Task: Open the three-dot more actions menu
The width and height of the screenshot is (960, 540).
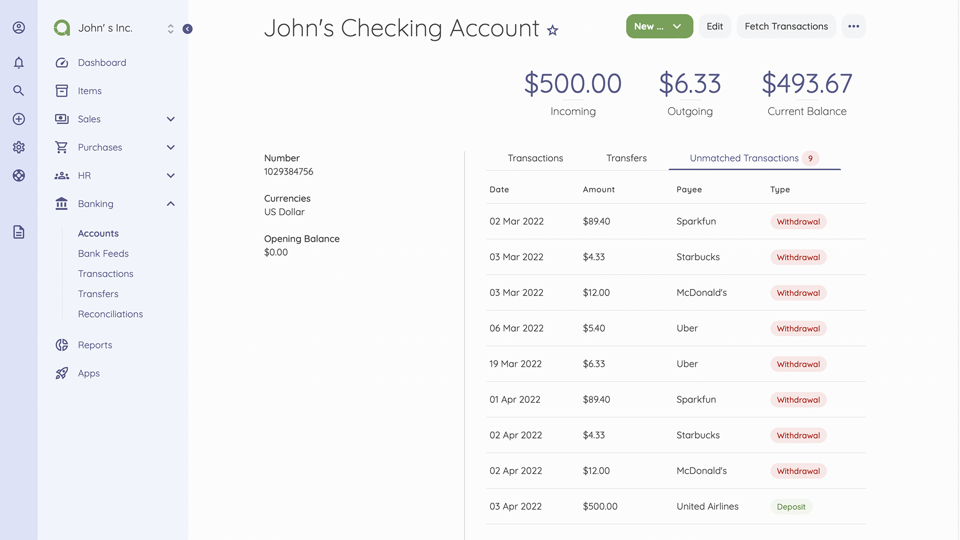Action: click(x=853, y=26)
